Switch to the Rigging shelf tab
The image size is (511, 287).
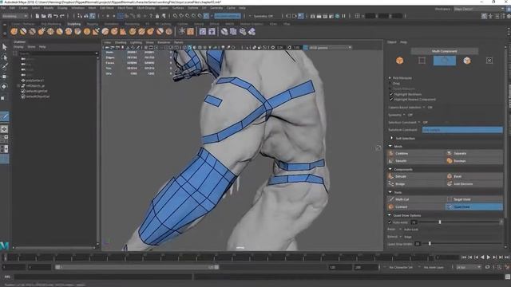point(92,24)
